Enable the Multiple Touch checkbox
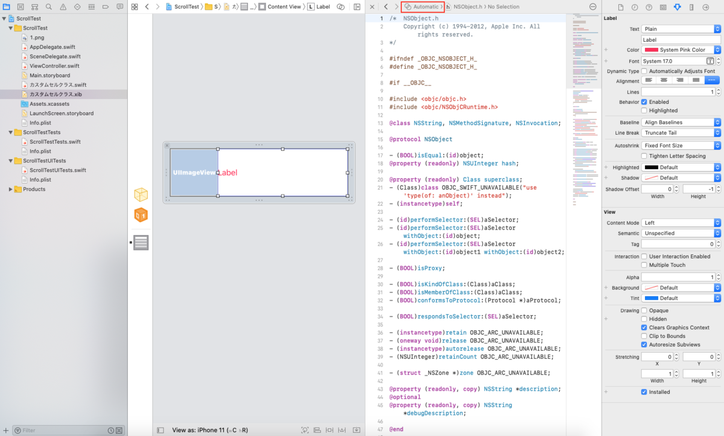Viewport: 724px width, 436px height. point(645,264)
